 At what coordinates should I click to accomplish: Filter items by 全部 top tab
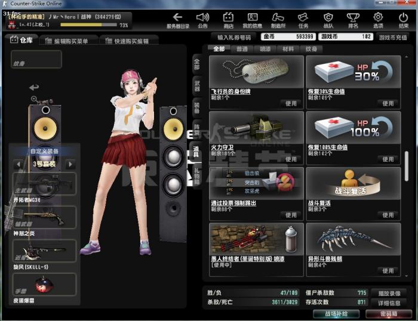click(219, 49)
